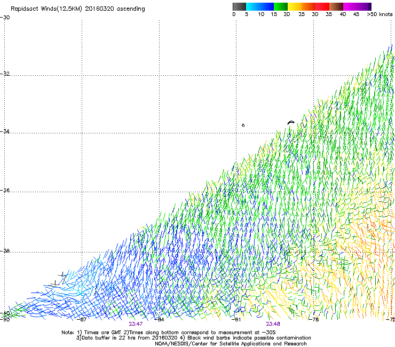Screen dimensions: 395x347
Task: Click the blue 10-15 knots legend segment
Action: pyautogui.click(x=267, y=6)
